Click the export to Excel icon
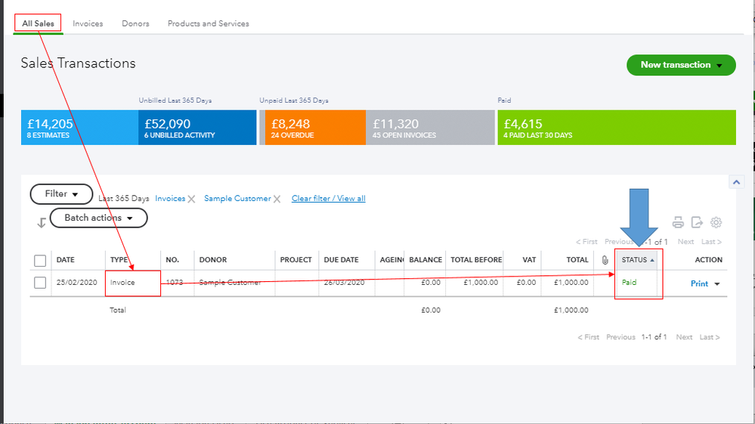Screen dimensions: 755x424 pyautogui.click(x=697, y=222)
